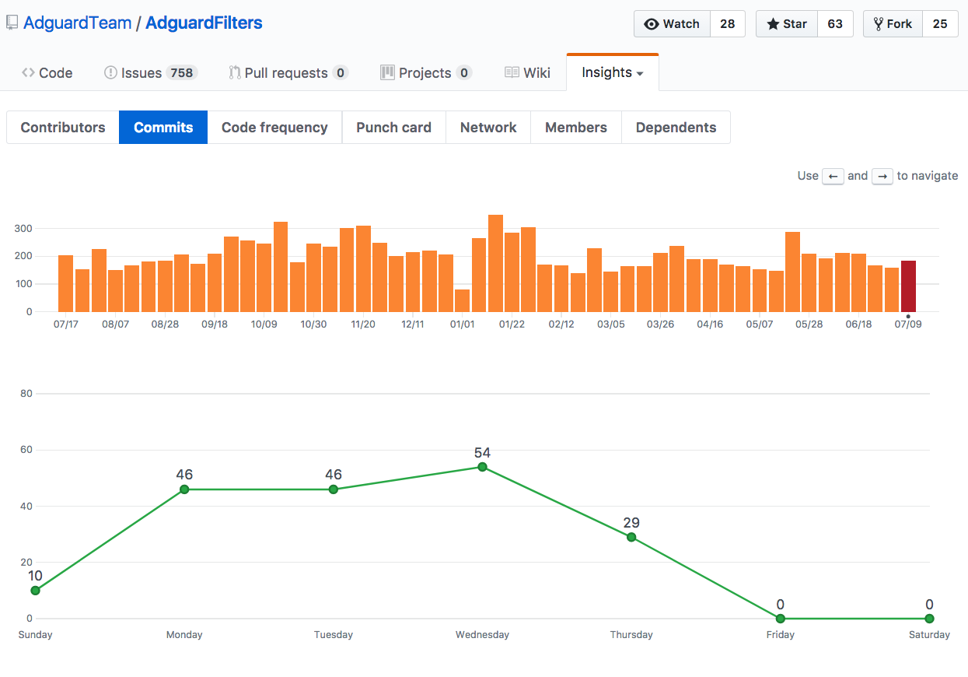Star the AdguardFilters repository
This screenshot has height=677, width=968.
point(787,24)
